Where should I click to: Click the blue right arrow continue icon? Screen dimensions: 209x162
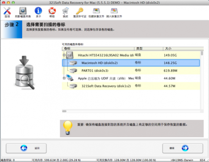tap(185, 148)
